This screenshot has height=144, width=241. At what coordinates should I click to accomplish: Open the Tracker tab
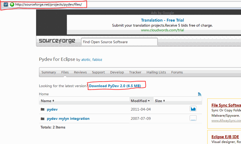pos(135,72)
